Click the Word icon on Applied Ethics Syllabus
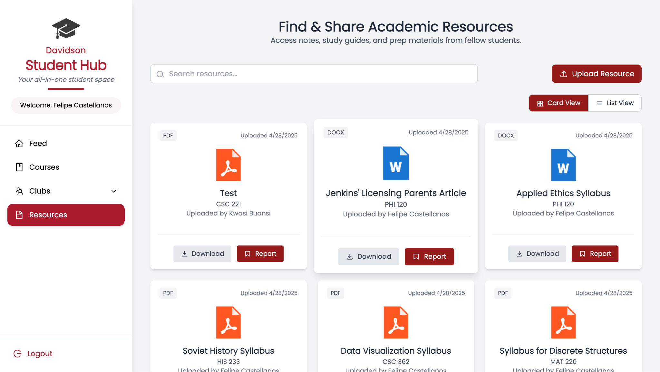 [563, 165]
